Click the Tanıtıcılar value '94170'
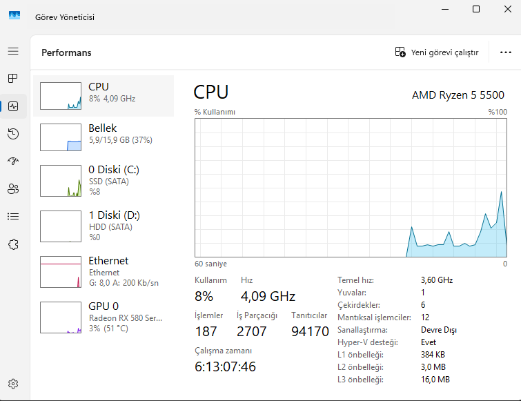 click(x=310, y=331)
